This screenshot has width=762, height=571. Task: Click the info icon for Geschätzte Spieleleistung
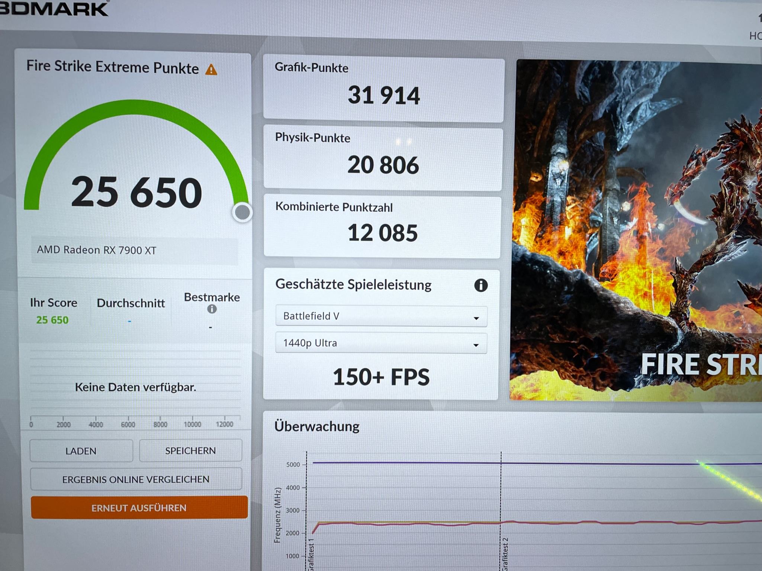coord(481,285)
